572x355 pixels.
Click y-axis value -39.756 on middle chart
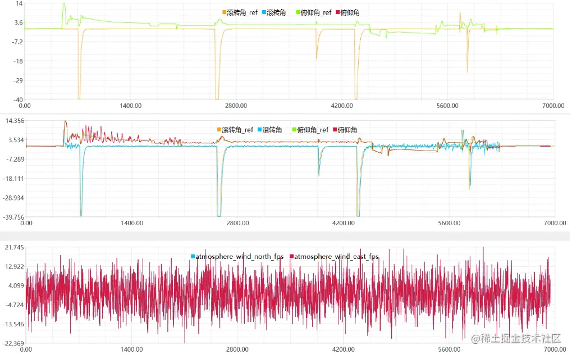tap(14, 217)
